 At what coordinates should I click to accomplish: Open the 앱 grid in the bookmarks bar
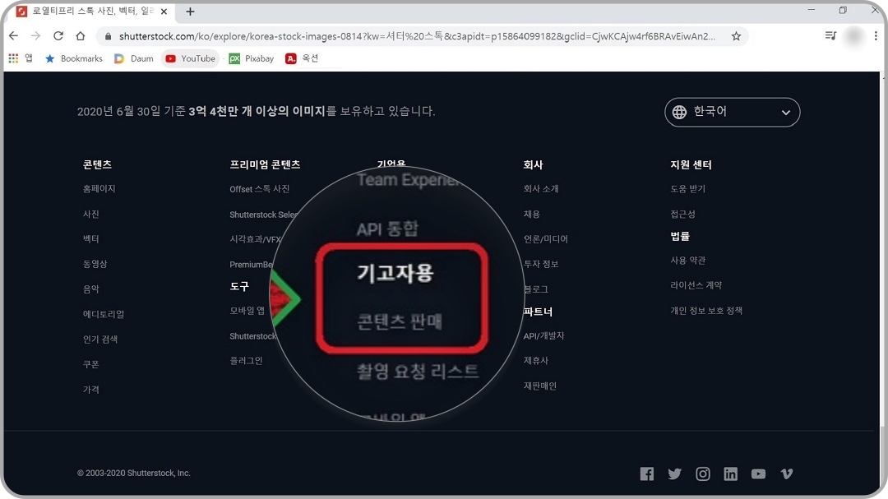click(x=14, y=58)
